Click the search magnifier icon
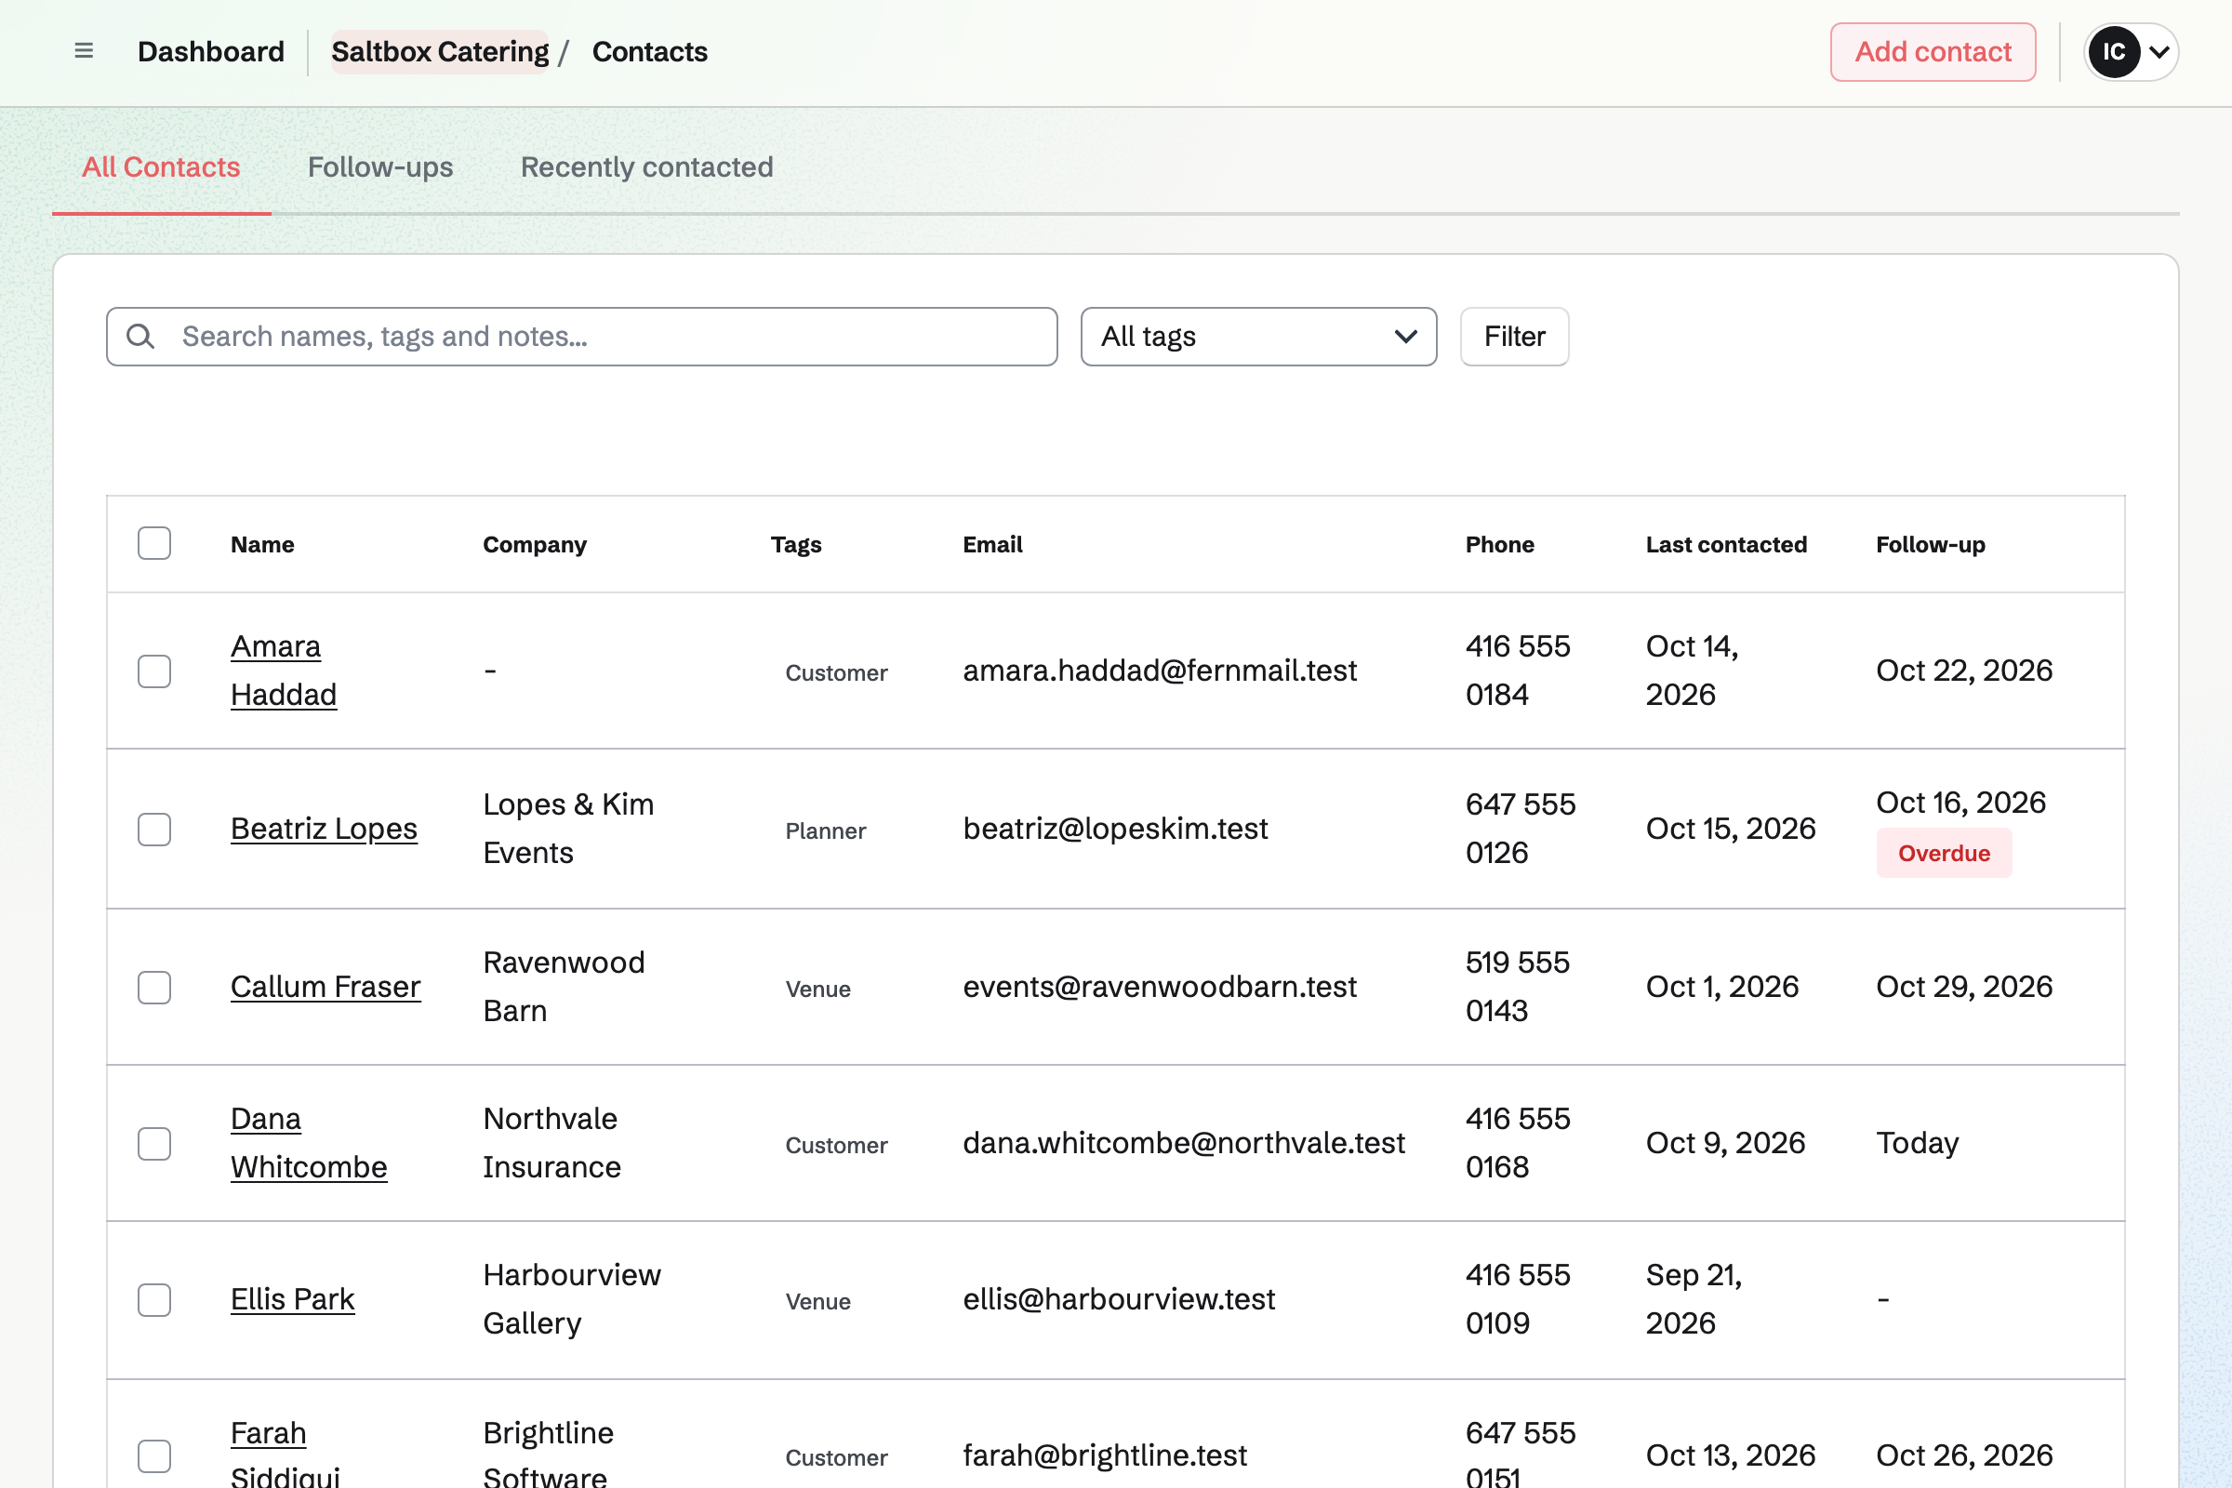This screenshot has width=2232, height=1488. [x=140, y=336]
